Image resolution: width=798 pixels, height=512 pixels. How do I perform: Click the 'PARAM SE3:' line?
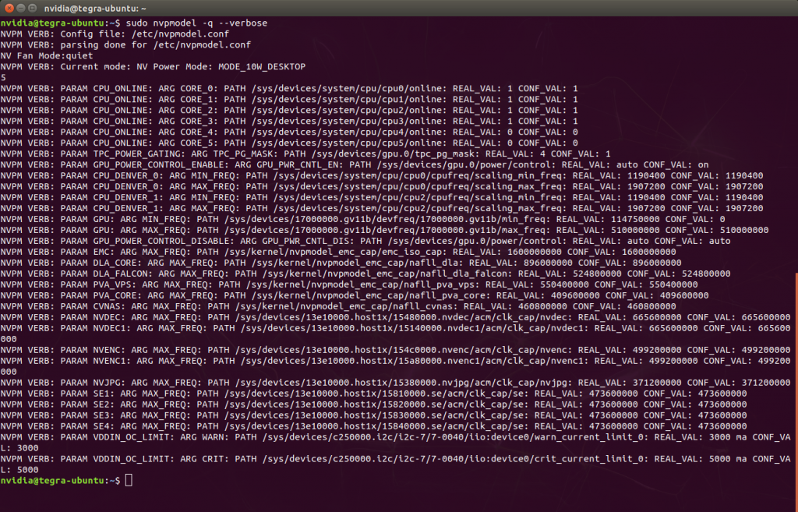tap(373, 415)
